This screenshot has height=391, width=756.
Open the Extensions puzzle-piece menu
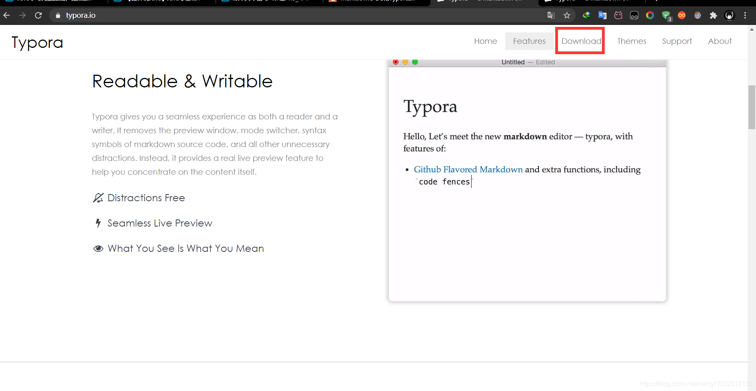(713, 15)
